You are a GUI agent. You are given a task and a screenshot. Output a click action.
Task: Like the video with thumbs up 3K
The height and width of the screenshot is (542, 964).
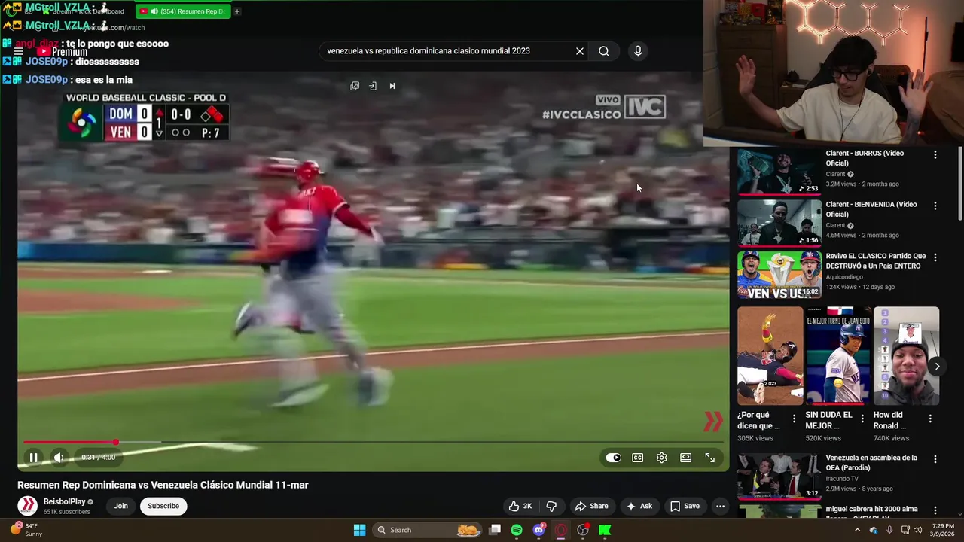click(x=520, y=506)
